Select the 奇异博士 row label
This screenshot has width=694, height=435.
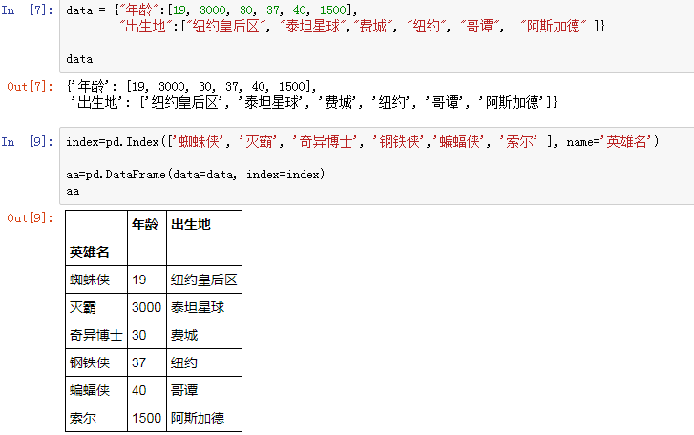pos(96,335)
